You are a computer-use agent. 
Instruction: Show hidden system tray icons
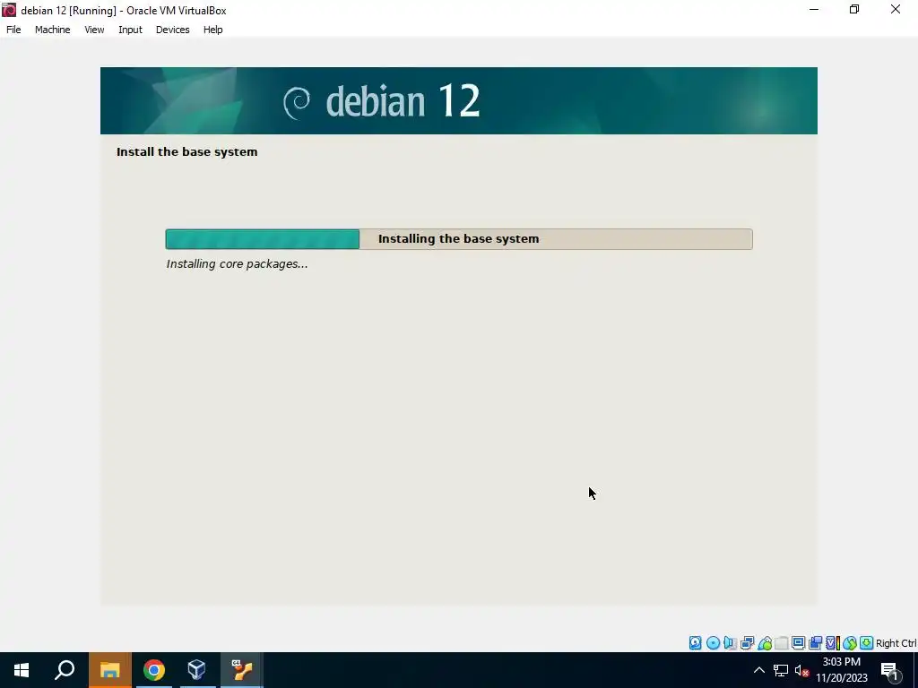pyautogui.click(x=758, y=670)
